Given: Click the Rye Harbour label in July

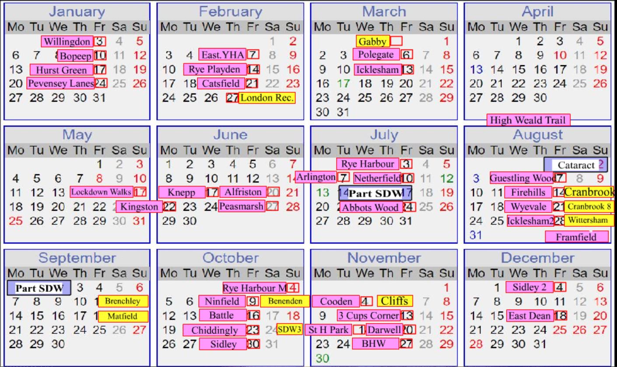Looking at the screenshot, I should pyautogui.click(x=368, y=164).
